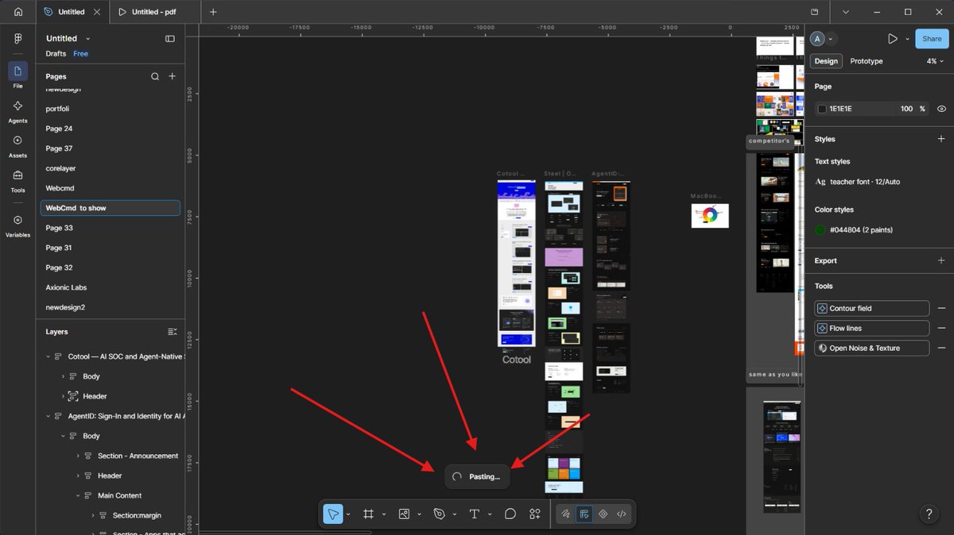Collapse the Cotool layer group

pos(48,356)
